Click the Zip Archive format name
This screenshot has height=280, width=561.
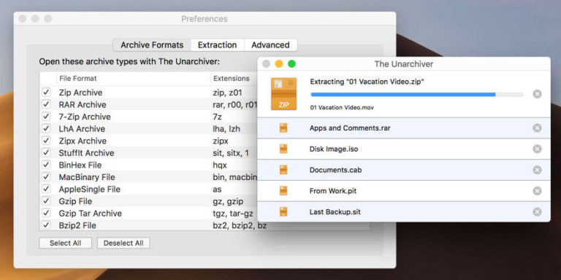click(80, 93)
